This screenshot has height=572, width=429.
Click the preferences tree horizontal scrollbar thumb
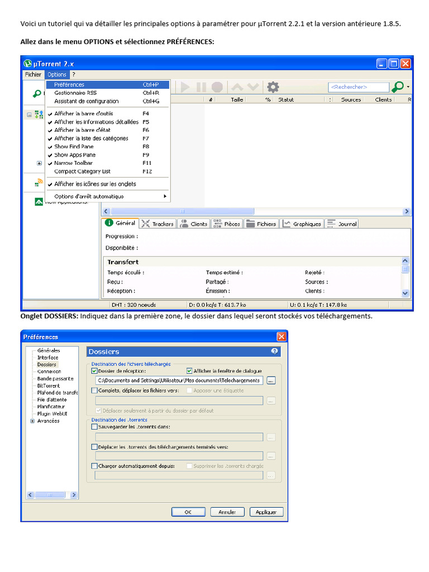(x=50, y=495)
